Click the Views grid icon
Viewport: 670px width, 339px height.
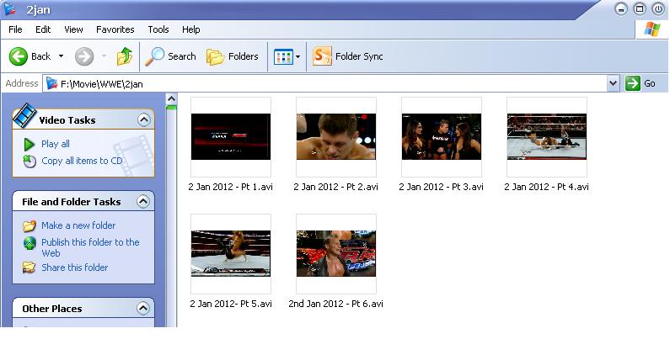(x=283, y=56)
